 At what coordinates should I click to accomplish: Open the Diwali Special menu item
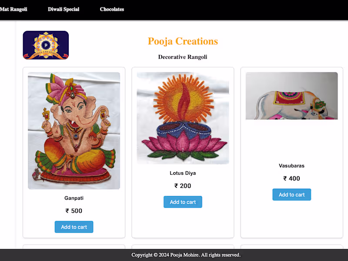(x=64, y=9)
